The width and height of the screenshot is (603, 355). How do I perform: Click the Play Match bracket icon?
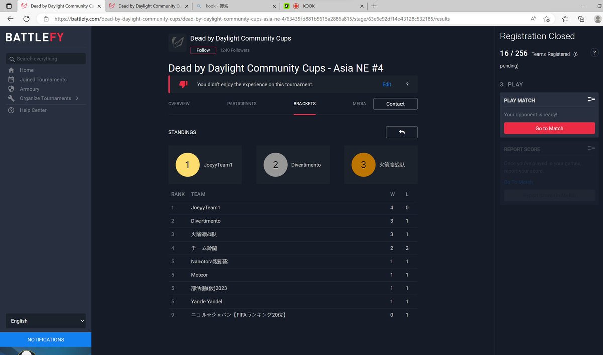[x=591, y=100]
